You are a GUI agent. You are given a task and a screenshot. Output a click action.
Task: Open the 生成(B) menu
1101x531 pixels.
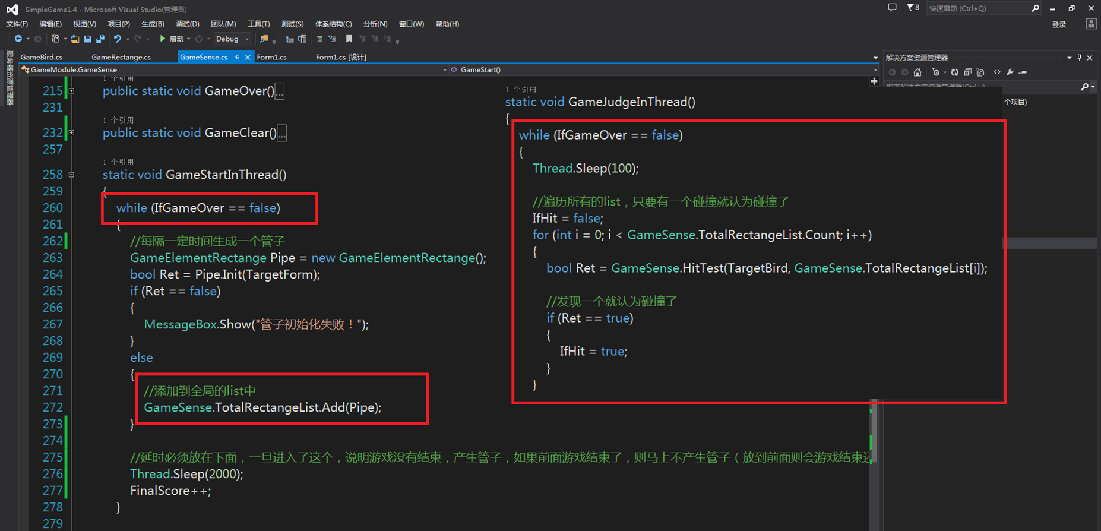[x=153, y=24]
